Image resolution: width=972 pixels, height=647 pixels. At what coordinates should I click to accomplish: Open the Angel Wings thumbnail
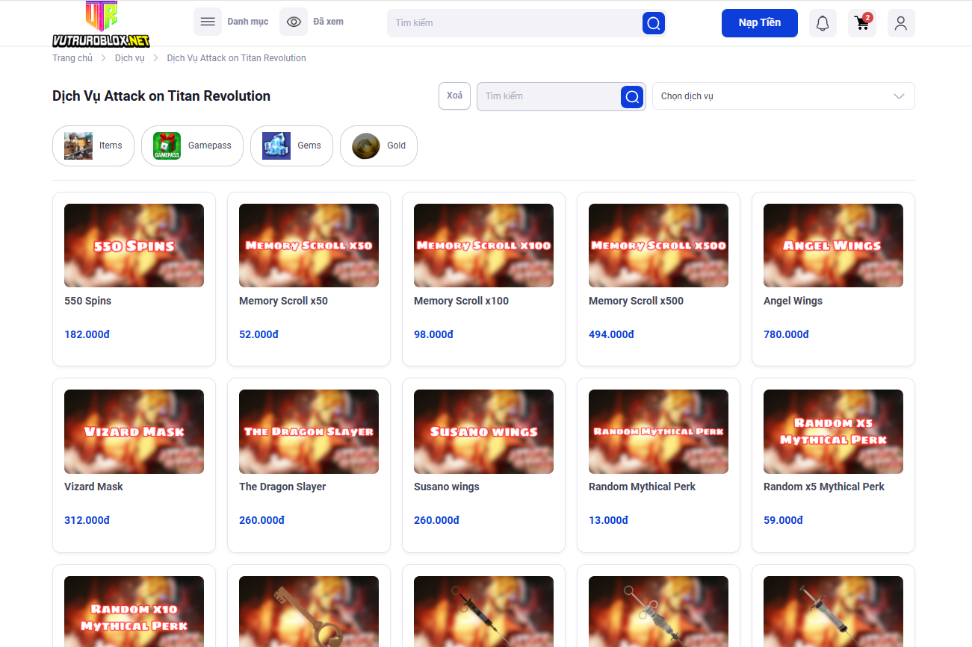834,246
